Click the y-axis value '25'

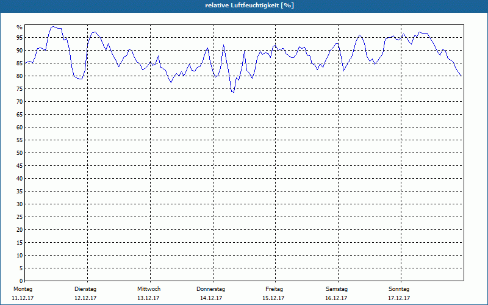[x=20, y=217]
